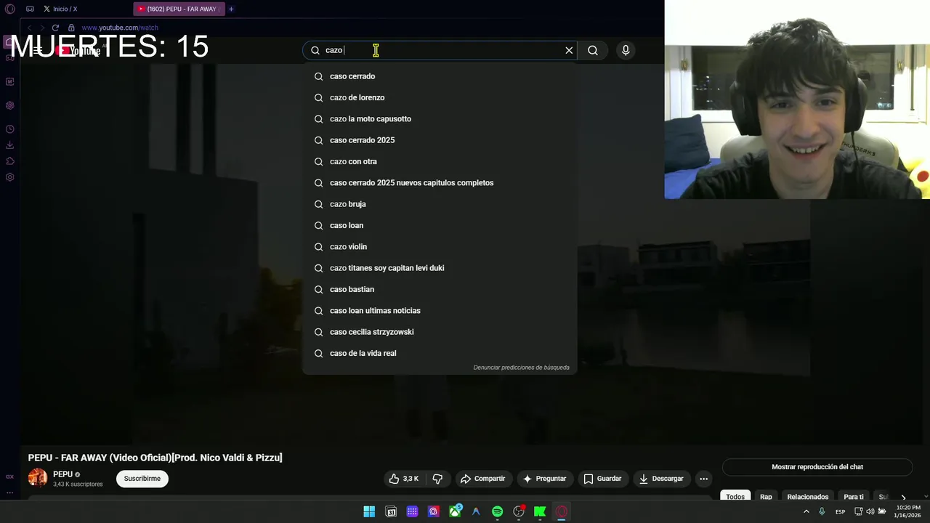Open the ChatGPT sidebar icon

(9, 105)
